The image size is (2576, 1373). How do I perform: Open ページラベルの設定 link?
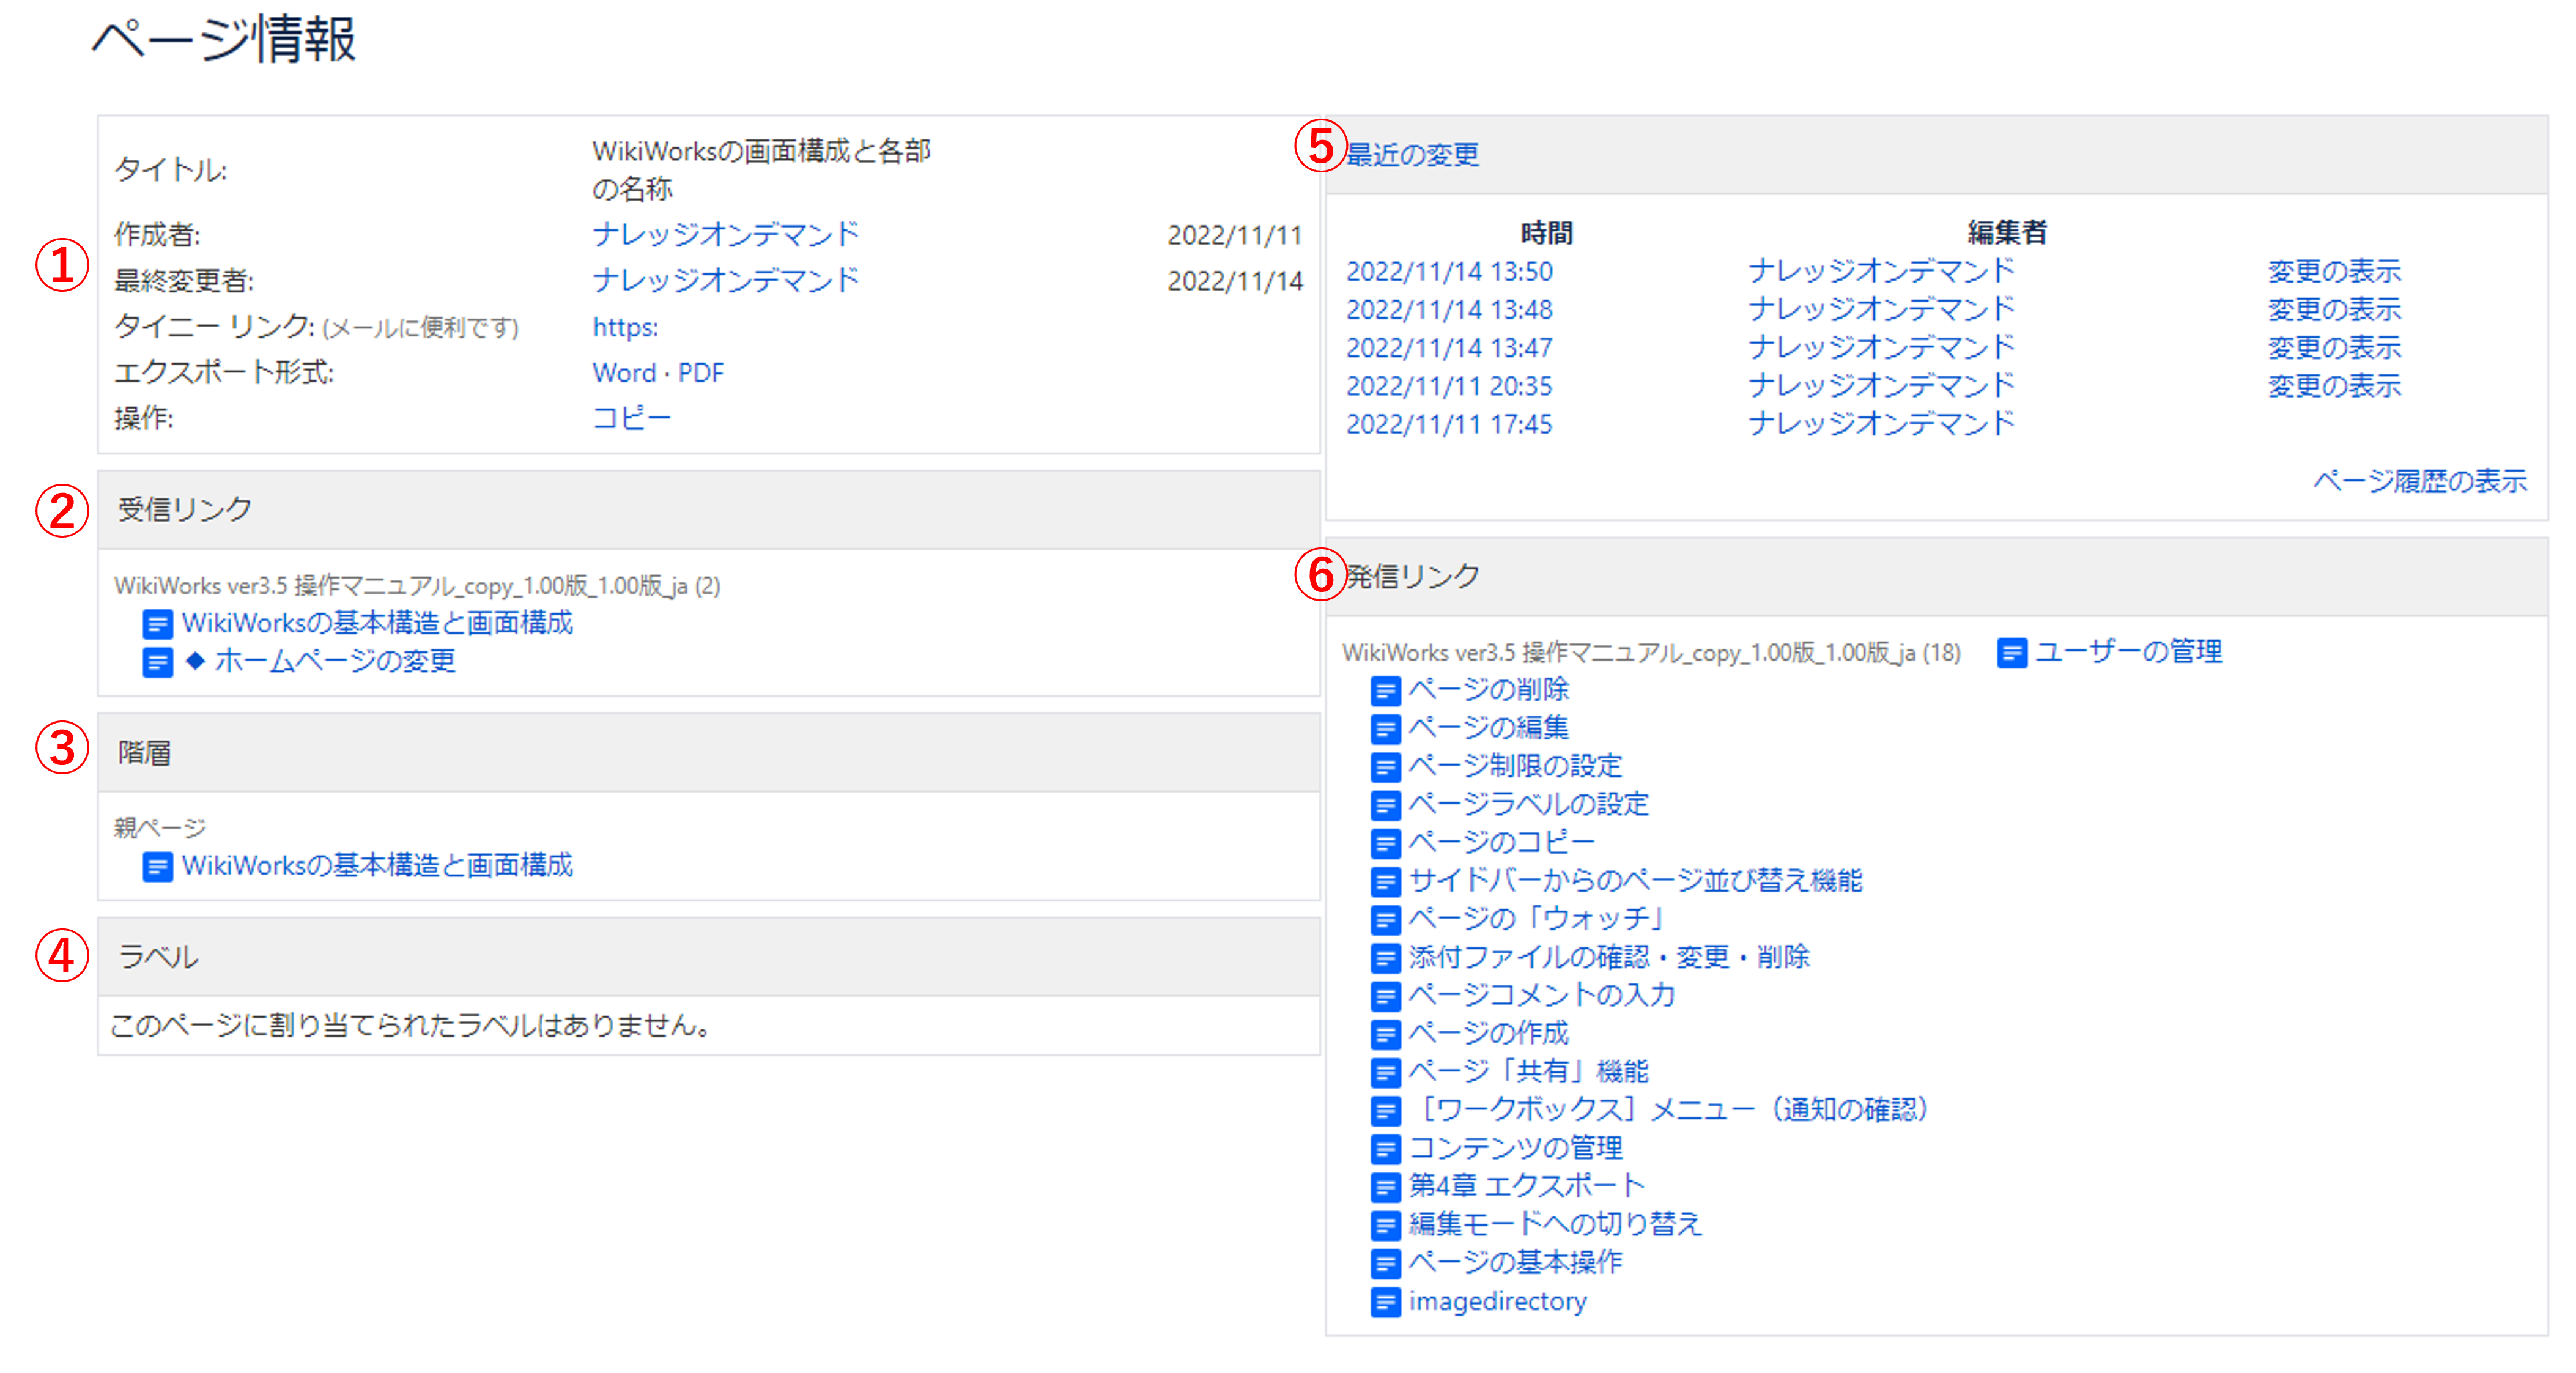click(x=1528, y=804)
